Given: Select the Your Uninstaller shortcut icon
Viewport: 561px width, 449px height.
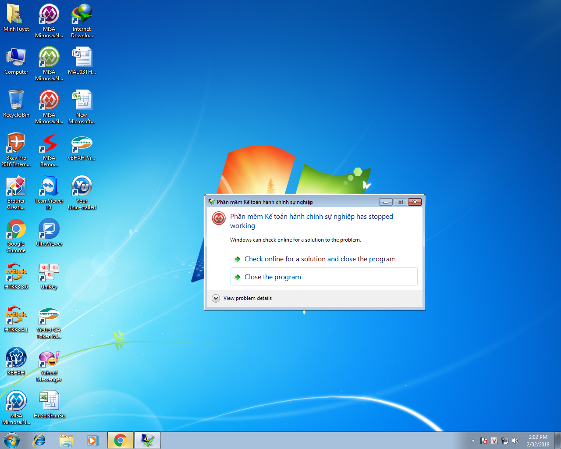Looking at the screenshot, I should coord(82,192).
